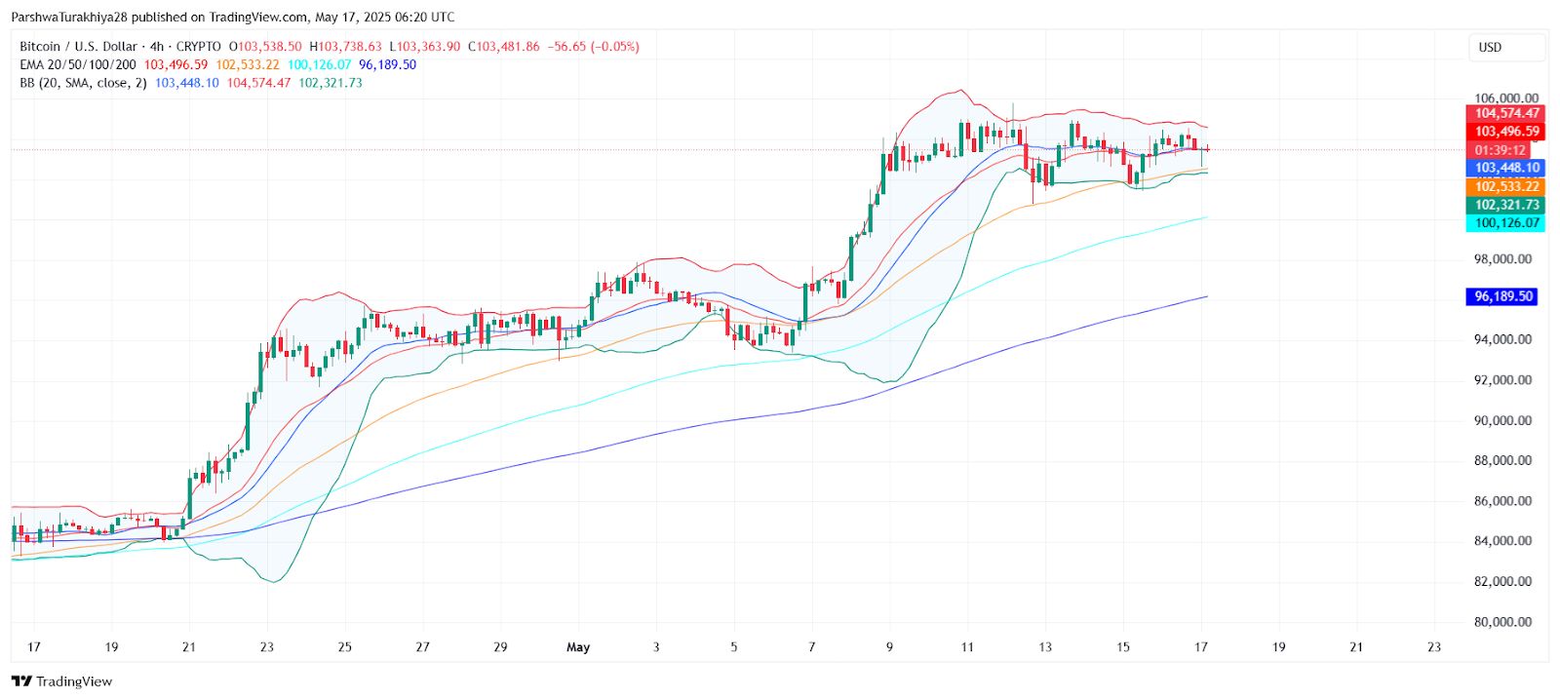Click the BB upper value 104,574.47 in legend
The width and height of the screenshot is (1560, 700).
258,83
